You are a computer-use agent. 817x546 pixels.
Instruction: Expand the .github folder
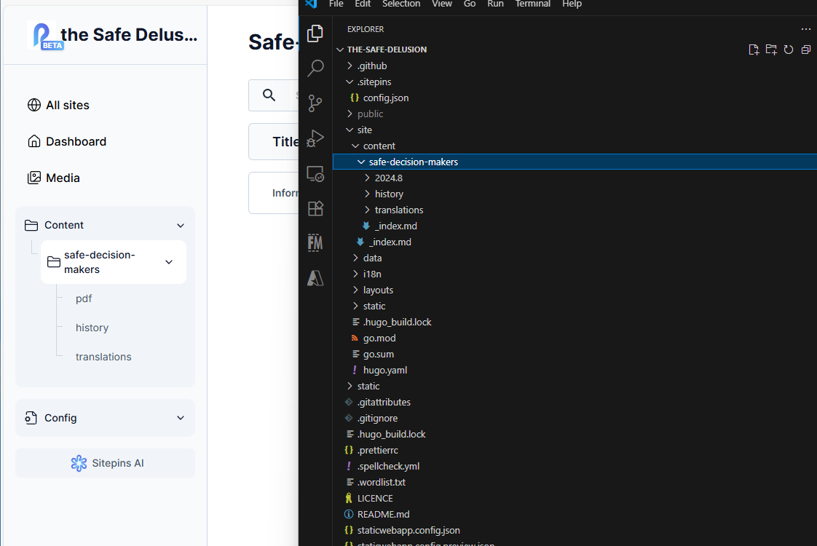(x=371, y=66)
